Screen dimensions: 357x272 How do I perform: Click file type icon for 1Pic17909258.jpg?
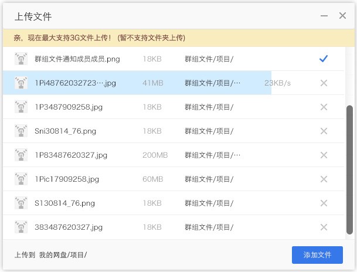(x=21, y=179)
